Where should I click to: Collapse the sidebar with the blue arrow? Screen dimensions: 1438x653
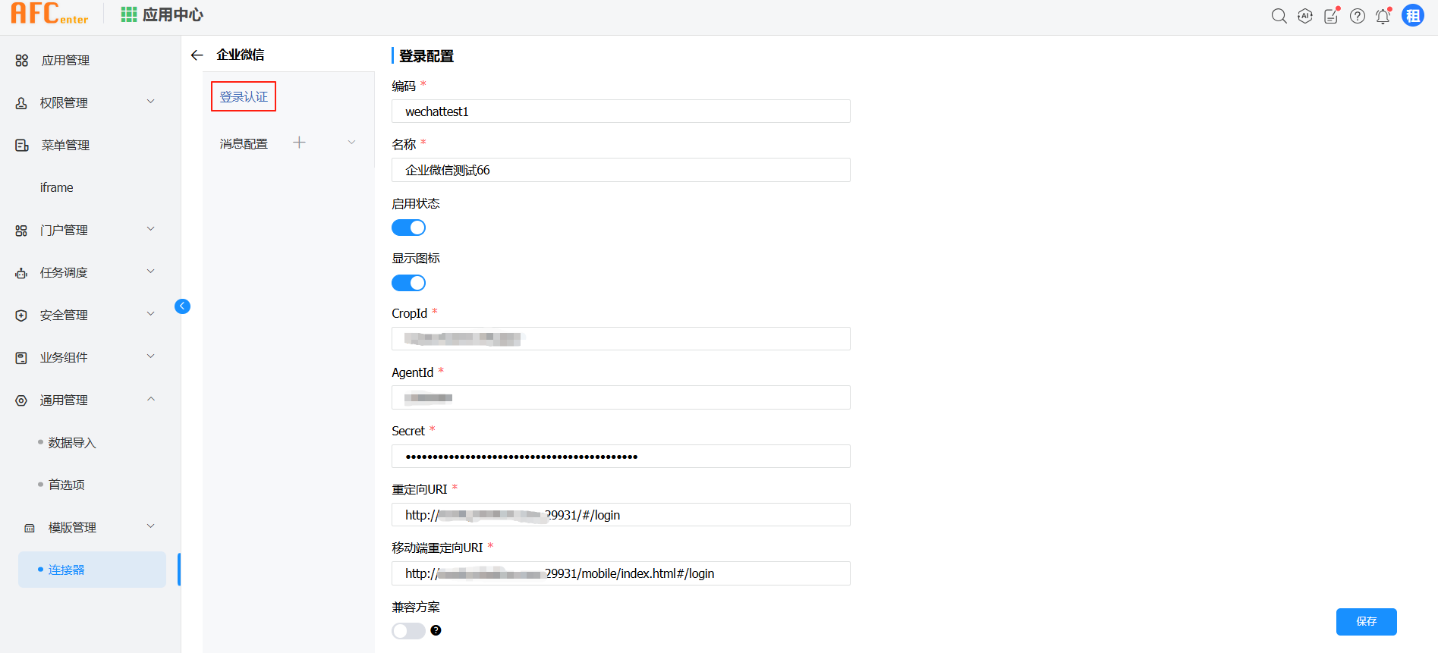pyautogui.click(x=182, y=306)
